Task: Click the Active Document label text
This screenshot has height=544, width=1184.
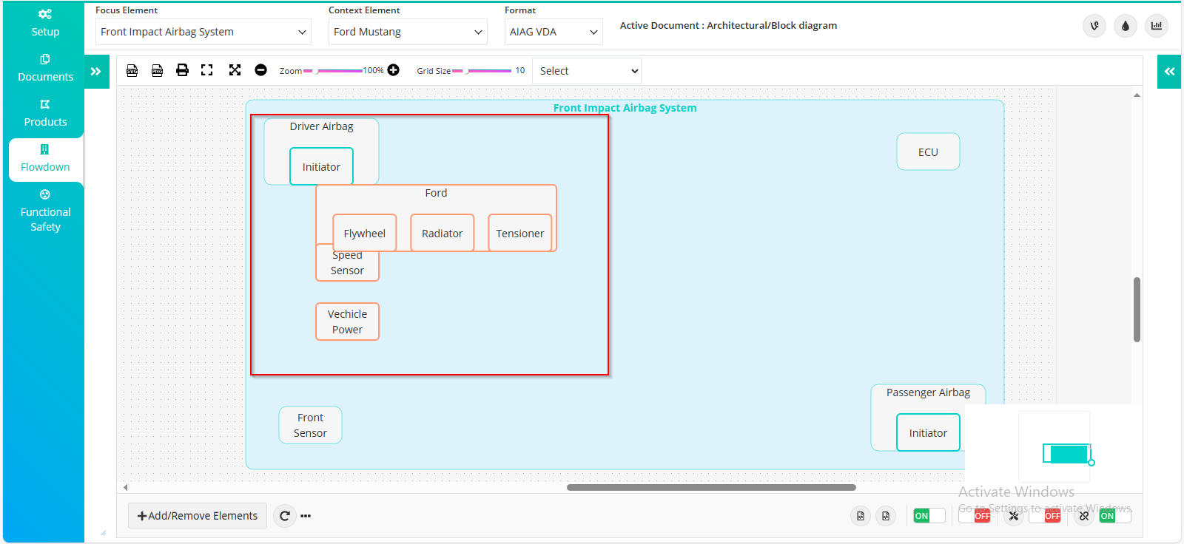Action: point(728,25)
